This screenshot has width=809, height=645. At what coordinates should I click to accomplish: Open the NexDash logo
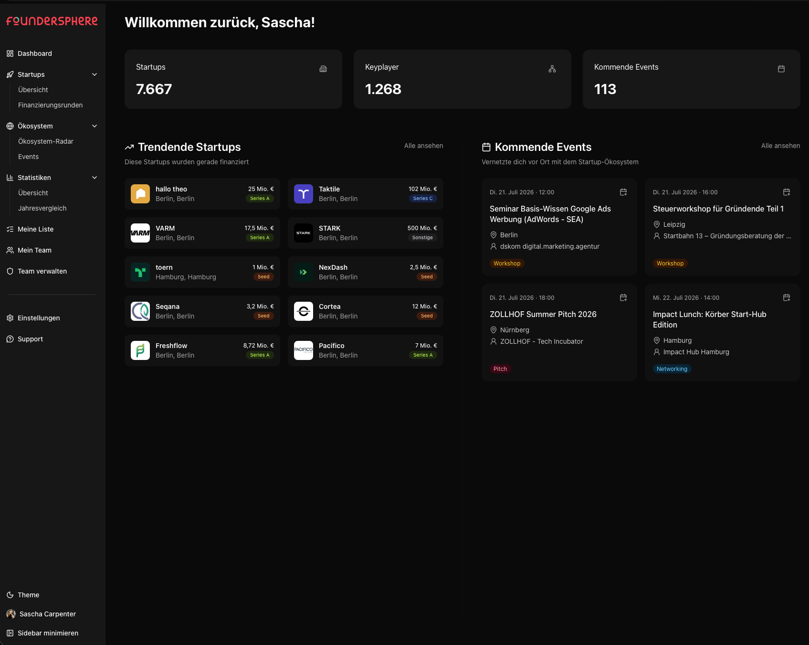pyautogui.click(x=304, y=272)
